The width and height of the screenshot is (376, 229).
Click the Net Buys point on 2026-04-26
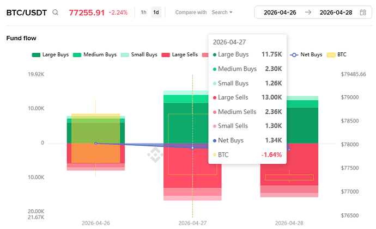96,144
